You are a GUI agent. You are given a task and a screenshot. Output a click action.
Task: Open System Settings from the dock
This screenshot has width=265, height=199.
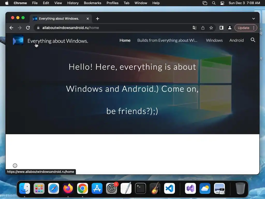click(112, 188)
